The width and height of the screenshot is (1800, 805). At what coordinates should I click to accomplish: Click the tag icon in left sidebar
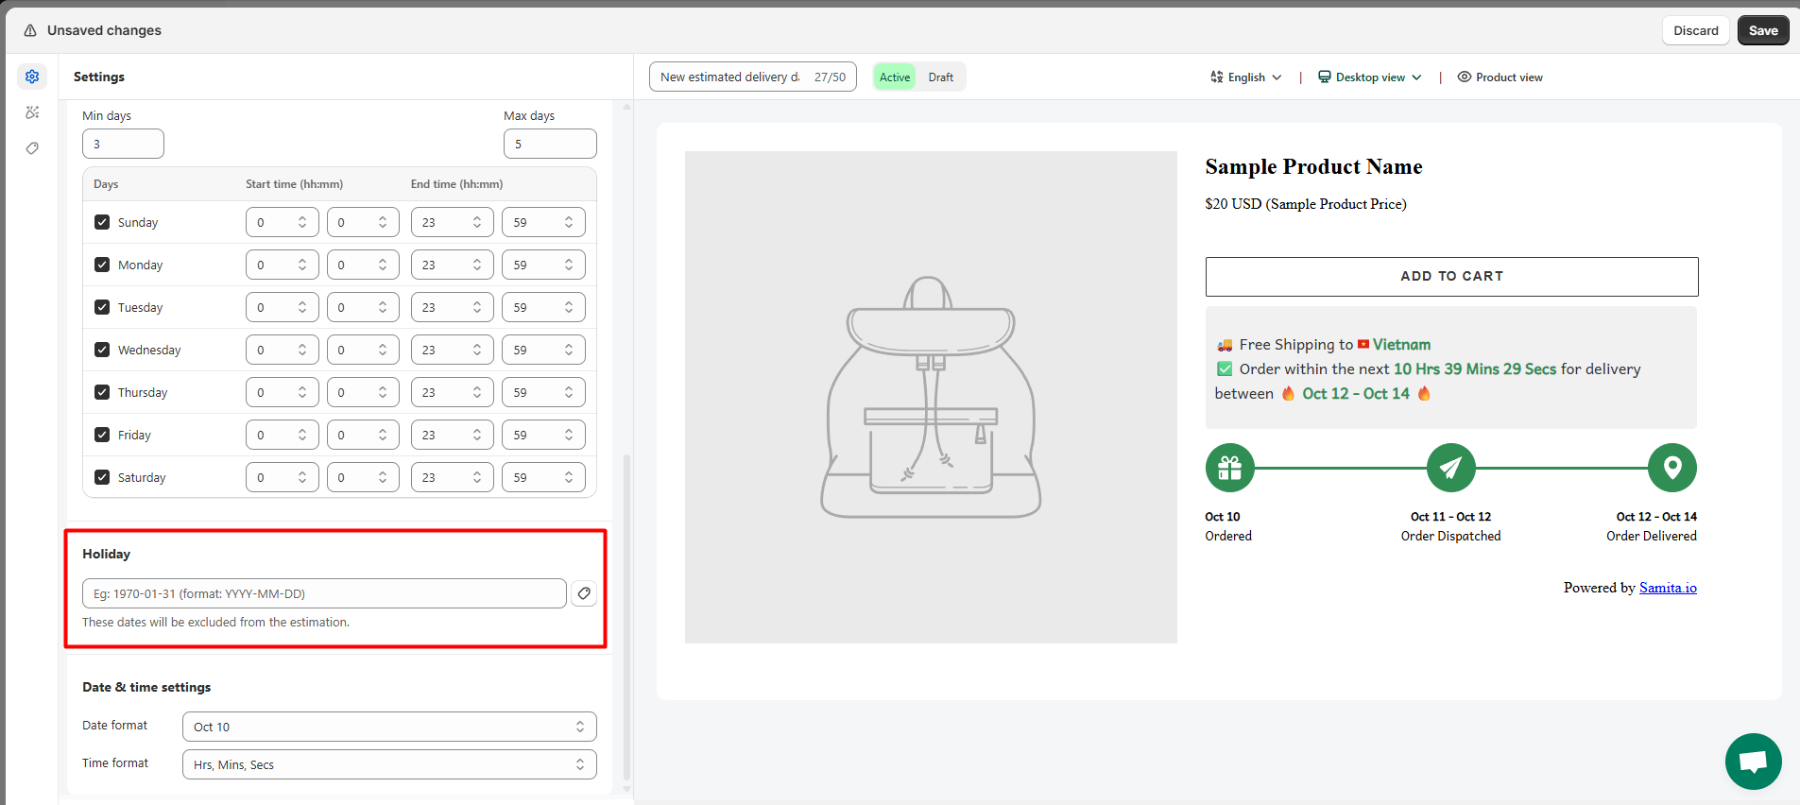(32, 148)
